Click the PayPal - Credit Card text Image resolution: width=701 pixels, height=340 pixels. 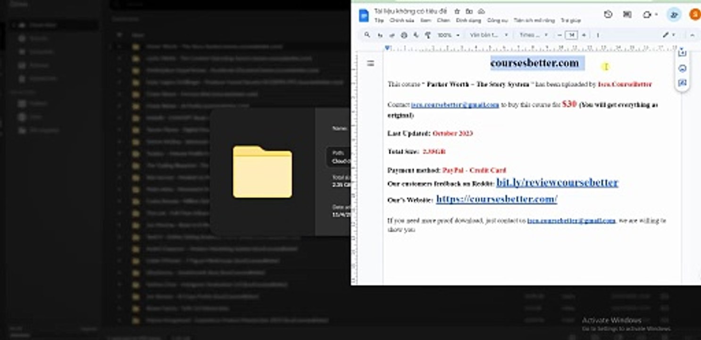(474, 170)
